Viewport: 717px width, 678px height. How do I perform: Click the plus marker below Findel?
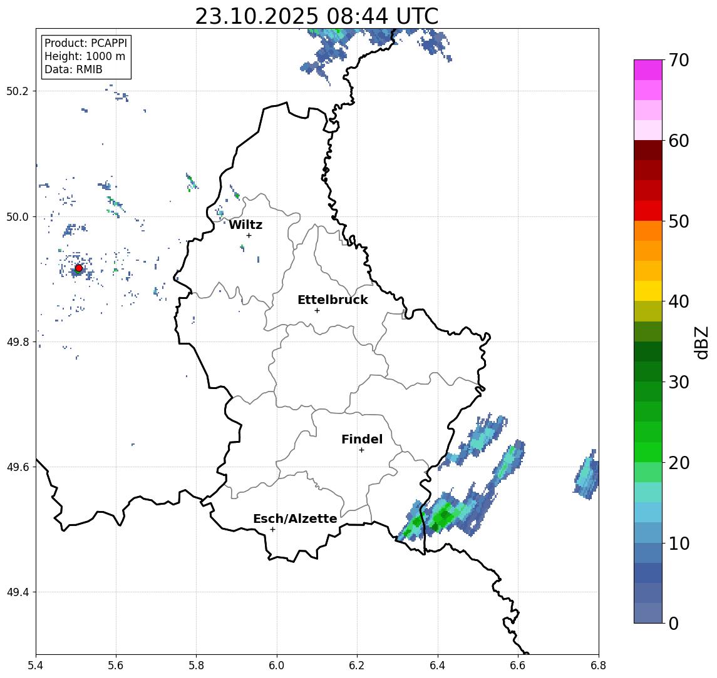[x=361, y=450]
